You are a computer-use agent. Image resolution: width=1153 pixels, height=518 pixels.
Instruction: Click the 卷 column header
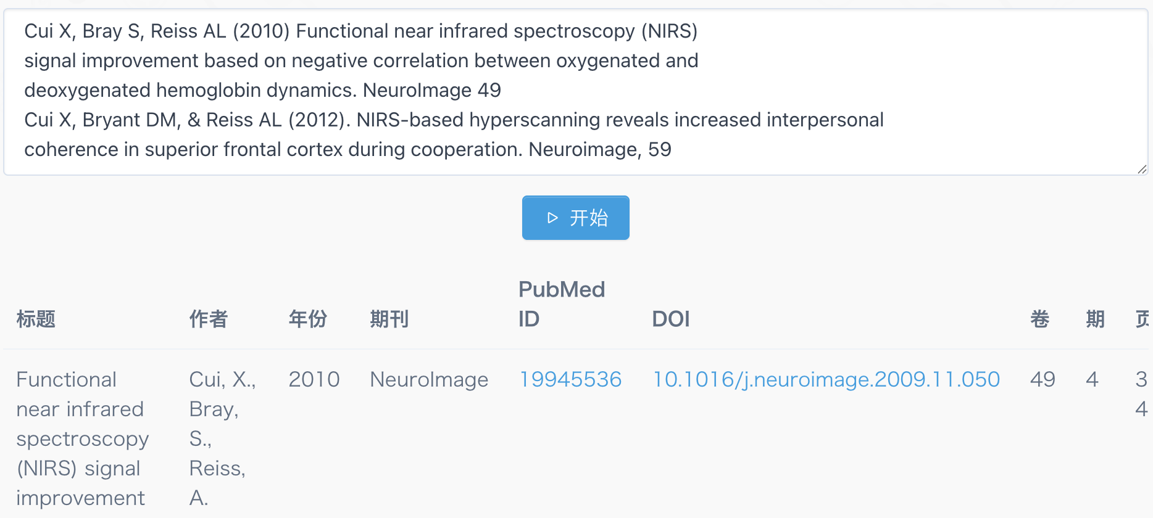1040,319
